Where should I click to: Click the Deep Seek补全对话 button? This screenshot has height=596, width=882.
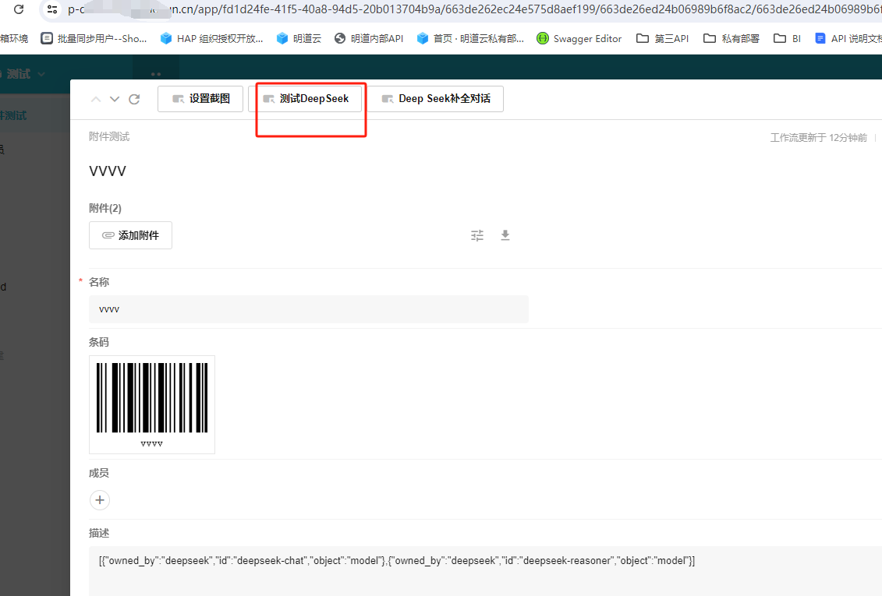click(x=435, y=99)
